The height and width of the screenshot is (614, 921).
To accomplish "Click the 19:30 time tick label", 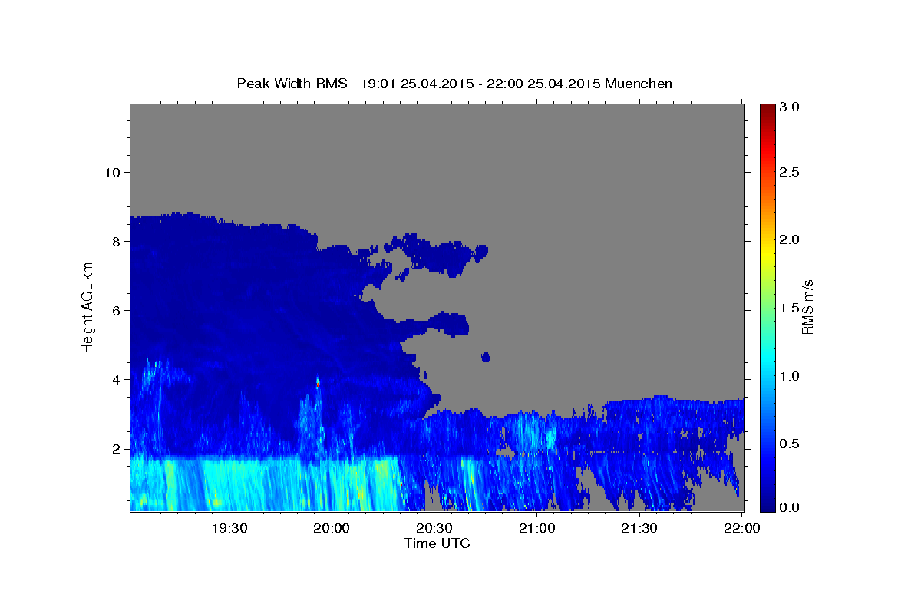I will click(x=229, y=528).
